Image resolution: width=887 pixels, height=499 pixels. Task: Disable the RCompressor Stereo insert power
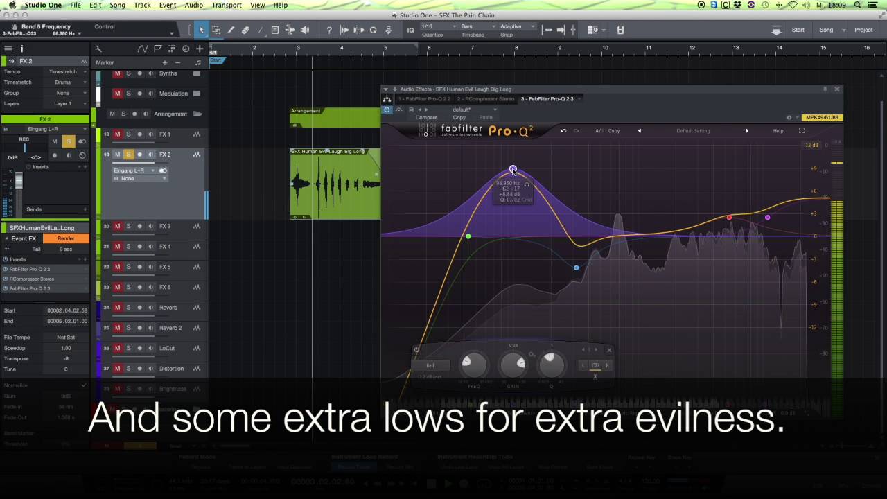[6, 279]
